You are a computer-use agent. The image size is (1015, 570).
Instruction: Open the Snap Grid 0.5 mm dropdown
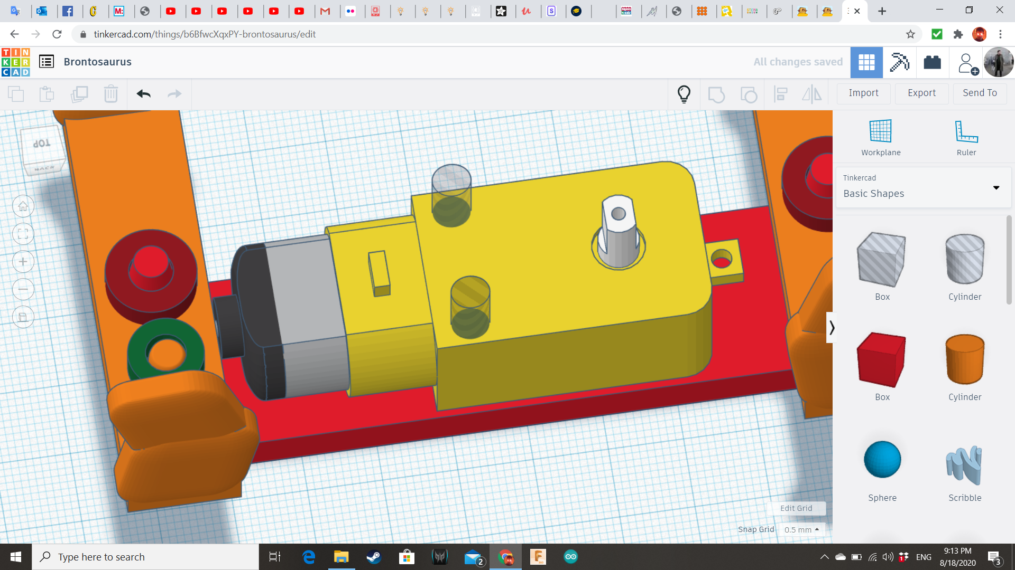point(801,529)
